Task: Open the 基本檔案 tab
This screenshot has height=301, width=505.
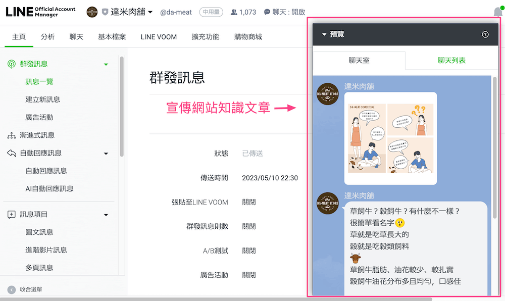Action: pos(112,37)
